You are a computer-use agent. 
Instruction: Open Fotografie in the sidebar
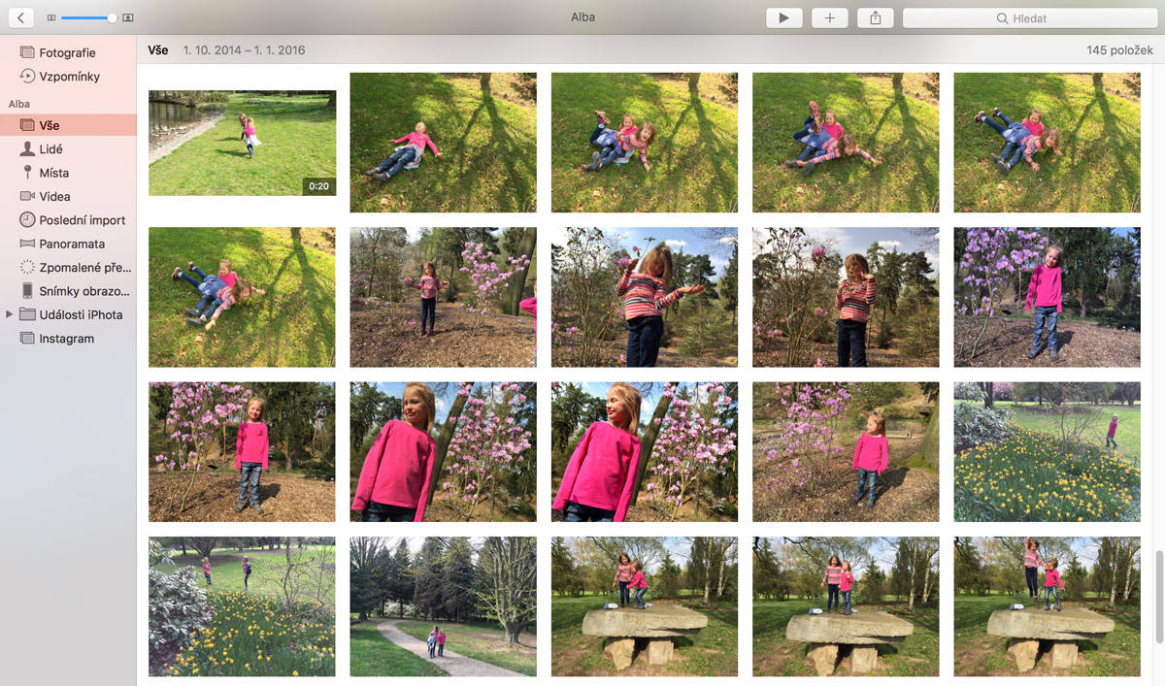click(66, 52)
